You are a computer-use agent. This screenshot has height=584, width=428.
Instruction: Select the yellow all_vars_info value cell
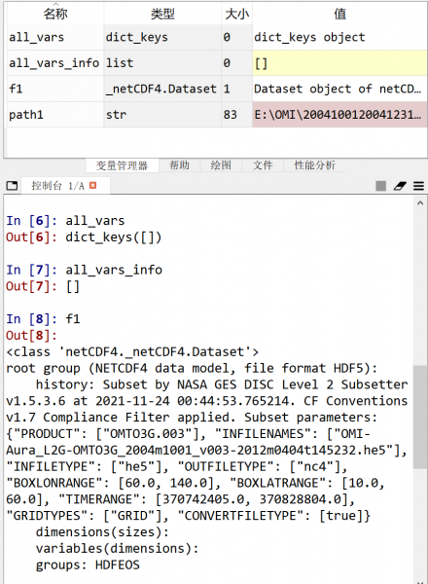(339, 63)
